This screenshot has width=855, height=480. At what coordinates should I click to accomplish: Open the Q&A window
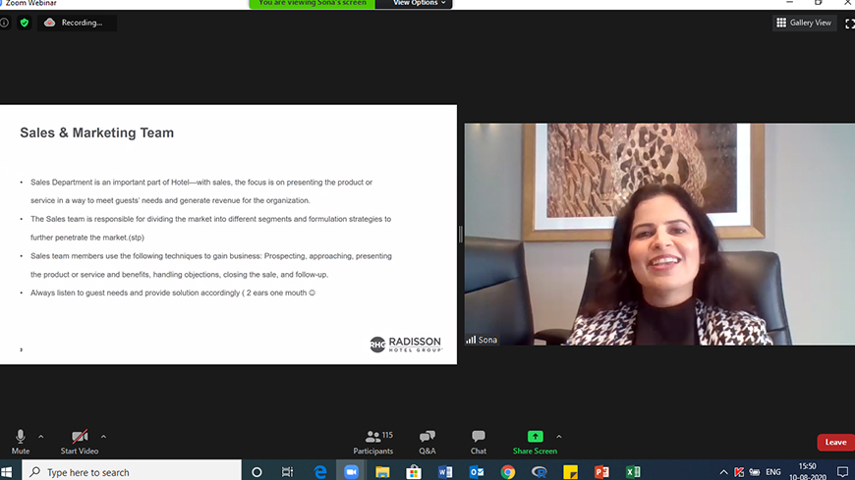click(x=427, y=442)
